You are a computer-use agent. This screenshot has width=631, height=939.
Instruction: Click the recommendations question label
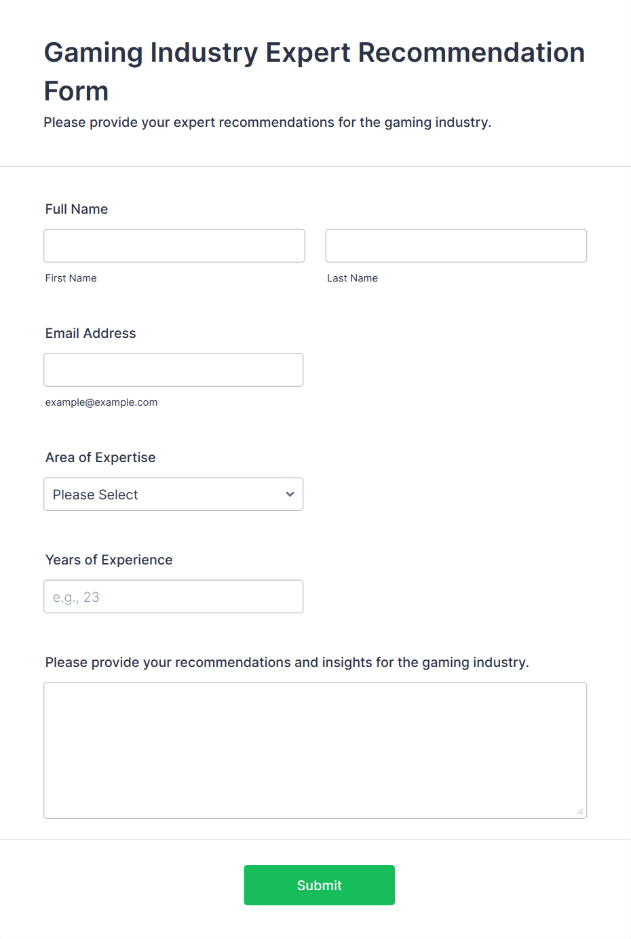(x=287, y=662)
